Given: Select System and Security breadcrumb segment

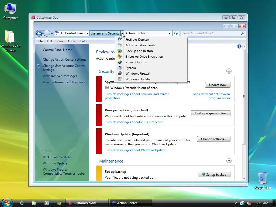Looking at the screenshot, I should [x=105, y=33].
